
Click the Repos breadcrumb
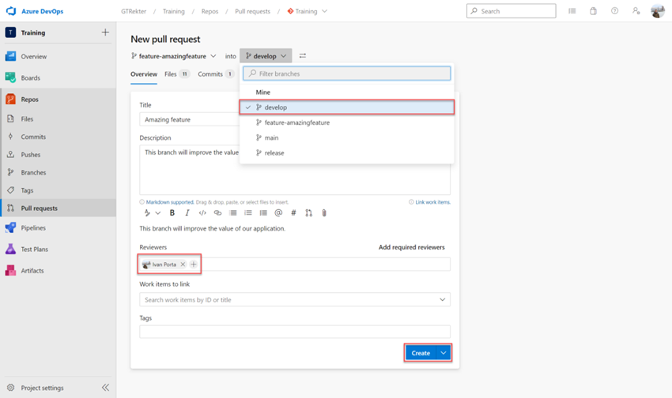click(210, 12)
